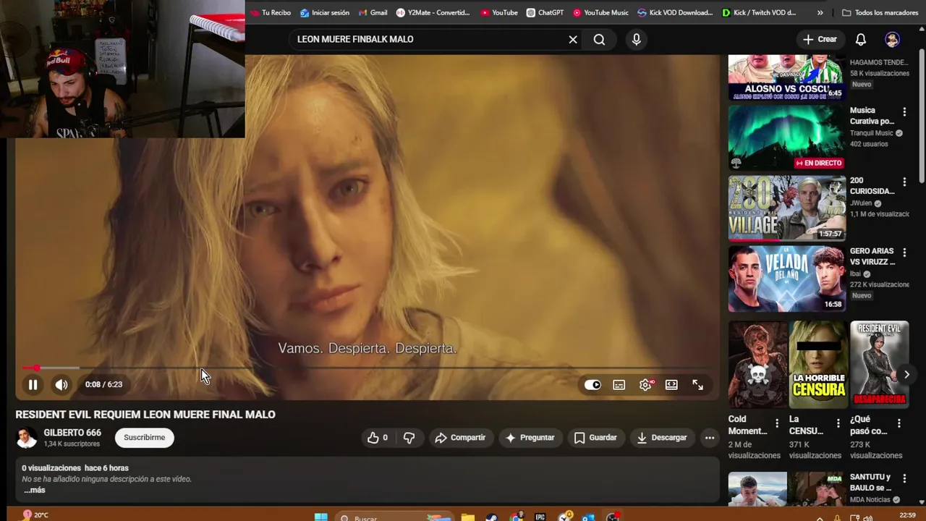The width and height of the screenshot is (926, 521).
Task: Expand description with ...más
Action: [x=35, y=490]
